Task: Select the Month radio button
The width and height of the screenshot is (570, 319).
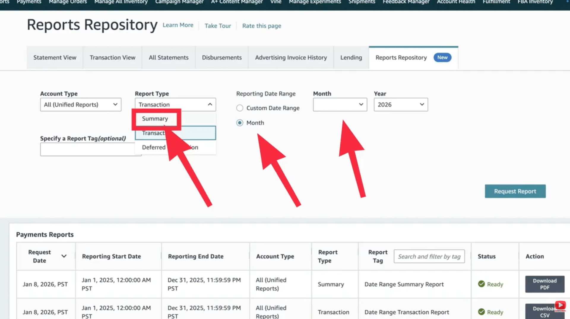Action: [240, 123]
